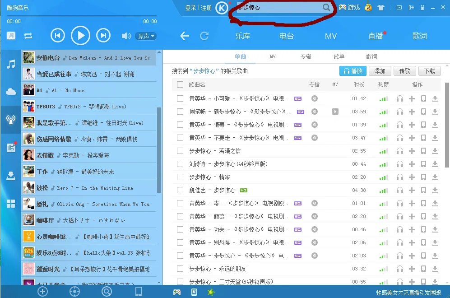450x298 pixels.
Task: Click the 传歌 transfer button
Action: click(405, 71)
